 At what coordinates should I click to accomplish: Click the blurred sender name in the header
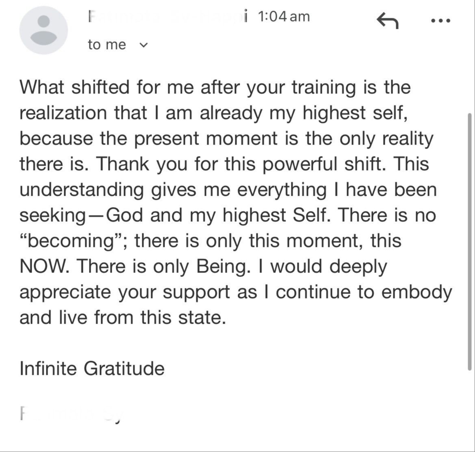coord(167,17)
